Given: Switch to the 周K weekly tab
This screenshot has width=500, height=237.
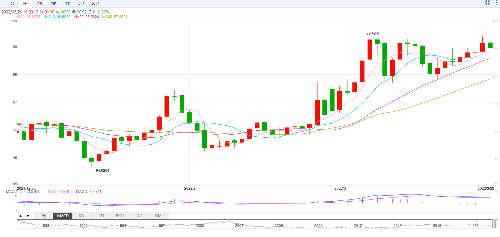Looking at the screenshot, I should coord(40,3).
